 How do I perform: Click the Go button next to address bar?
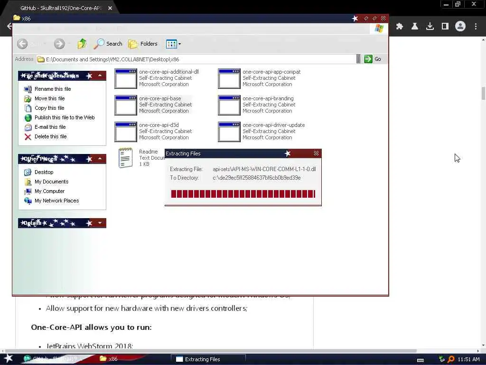373,59
